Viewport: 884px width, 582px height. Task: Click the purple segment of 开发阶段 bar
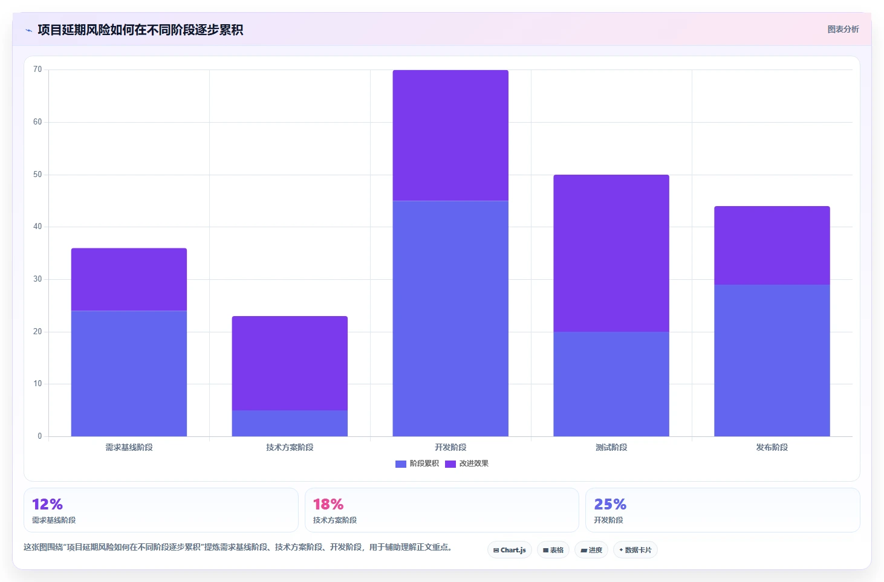click(x=450, y=135)
